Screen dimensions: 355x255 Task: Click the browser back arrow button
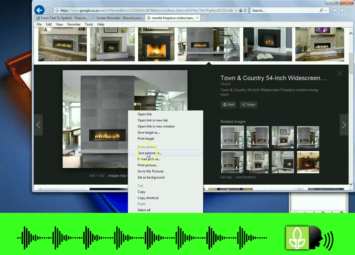pos(39,11)
